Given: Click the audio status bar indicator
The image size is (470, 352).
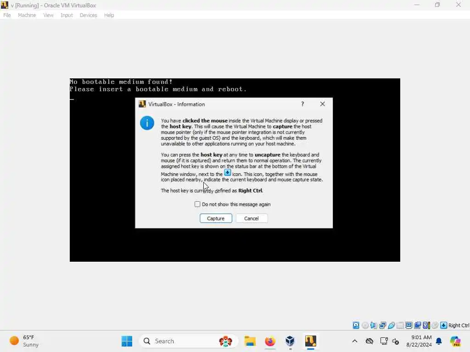Looking at the screenshot, I should (x=374, y=325).
